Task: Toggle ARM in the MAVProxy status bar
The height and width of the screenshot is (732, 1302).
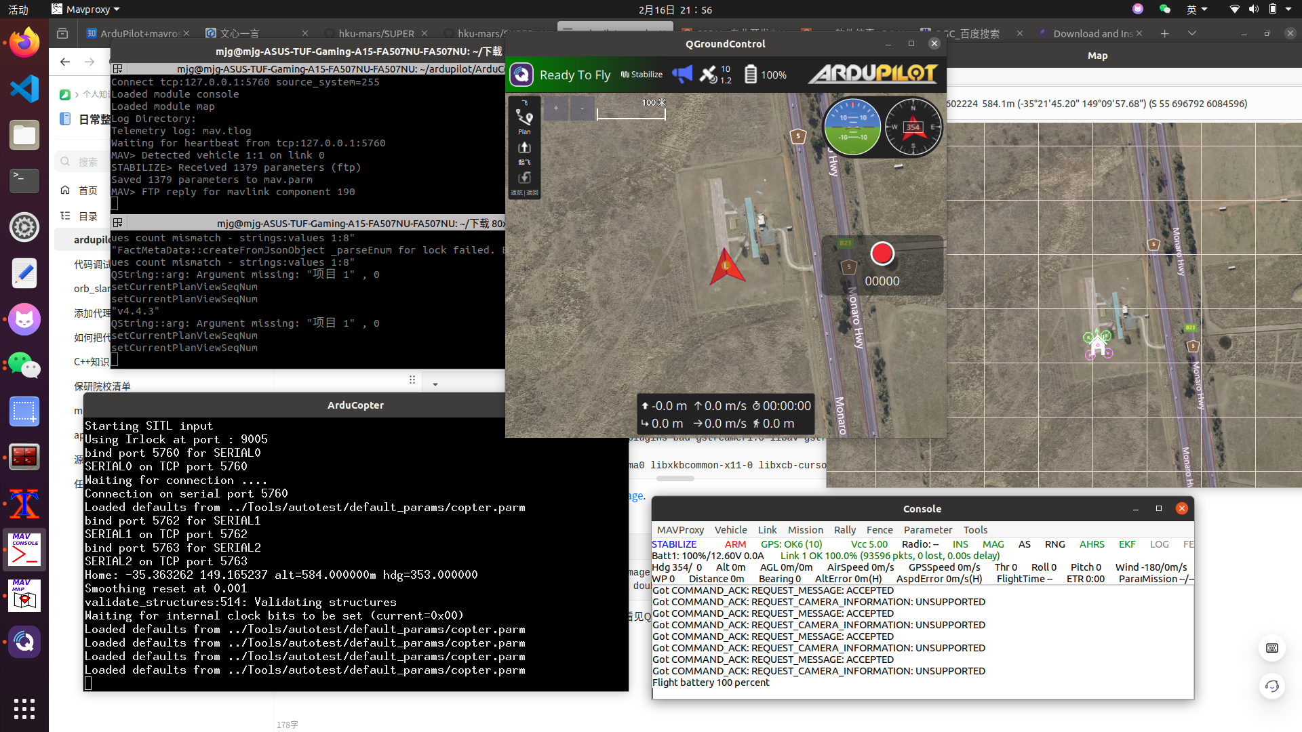Action: coord(734,544)
